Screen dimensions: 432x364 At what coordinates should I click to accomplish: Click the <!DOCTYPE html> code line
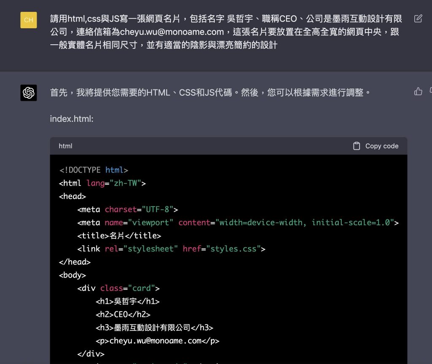click(x=94, y=170)
